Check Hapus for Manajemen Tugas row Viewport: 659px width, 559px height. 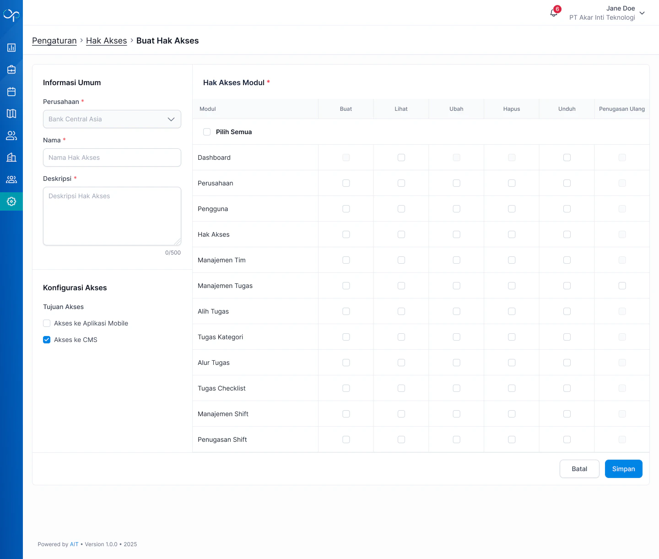pyautogui.click(x=512, y=286)
